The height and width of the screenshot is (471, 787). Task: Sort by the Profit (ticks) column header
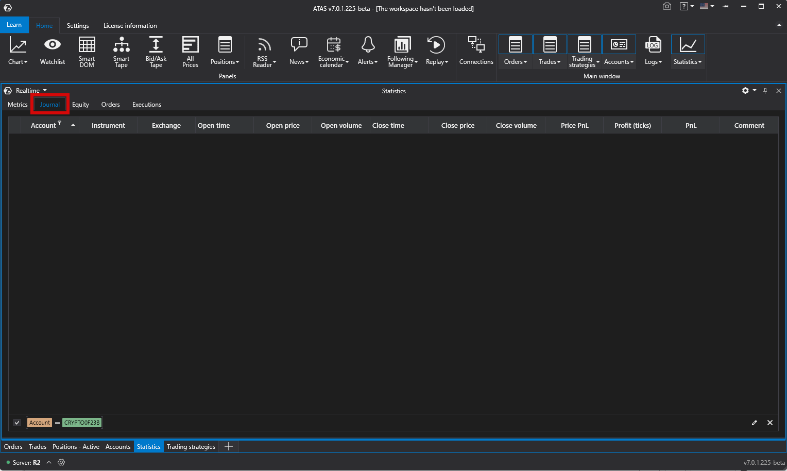pos(632,125)
